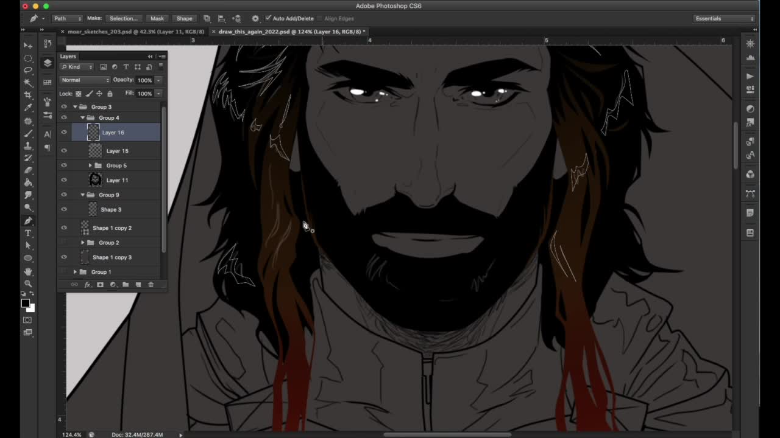
Task: Toggle Align Edges checkbox
Action: (319, 18)
